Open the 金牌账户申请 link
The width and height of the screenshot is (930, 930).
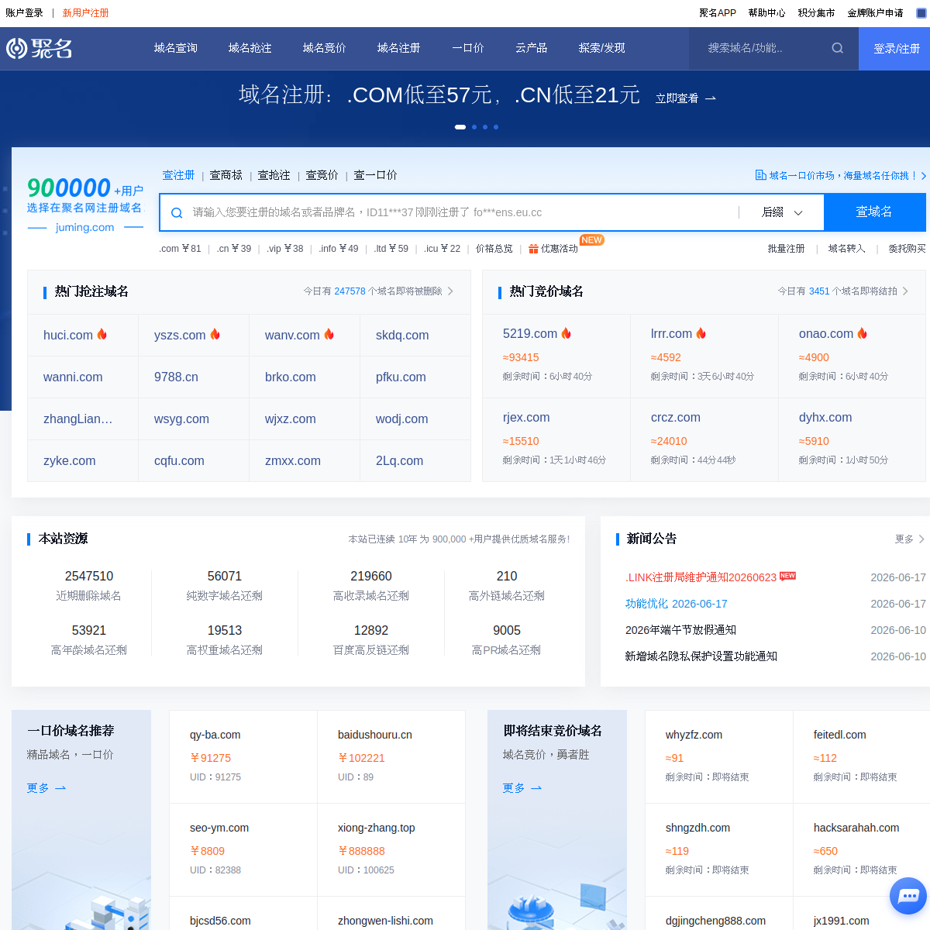click(876, 13)
